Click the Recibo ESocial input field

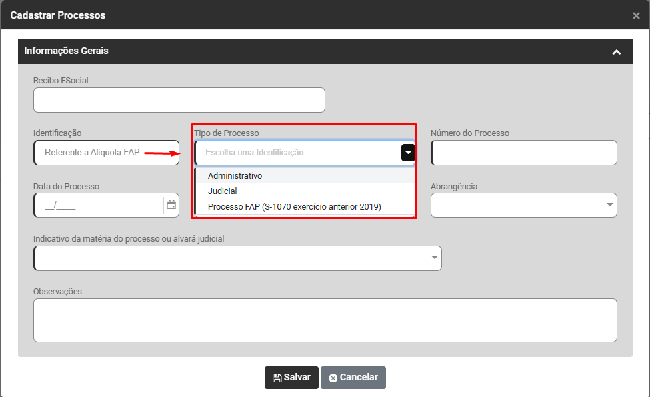coord(179,100)
